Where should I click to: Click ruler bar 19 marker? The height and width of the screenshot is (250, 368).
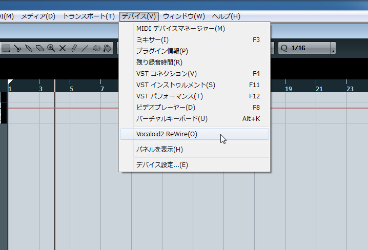point(289,89)
